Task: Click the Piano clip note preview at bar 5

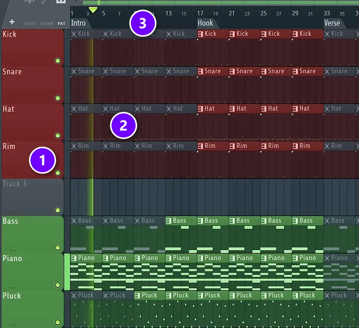Action: (x=118, y=276)
